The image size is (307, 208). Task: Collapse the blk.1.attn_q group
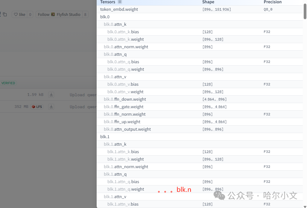click(200, 174)
